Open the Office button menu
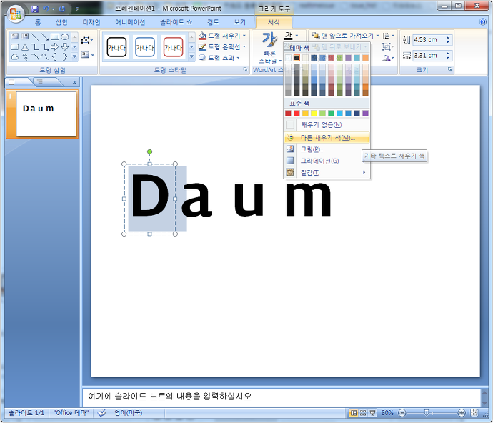This screenshot has width=493, height=423. (15, 13)
